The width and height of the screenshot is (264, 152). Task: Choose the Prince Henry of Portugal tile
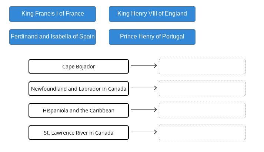point(152,37)
